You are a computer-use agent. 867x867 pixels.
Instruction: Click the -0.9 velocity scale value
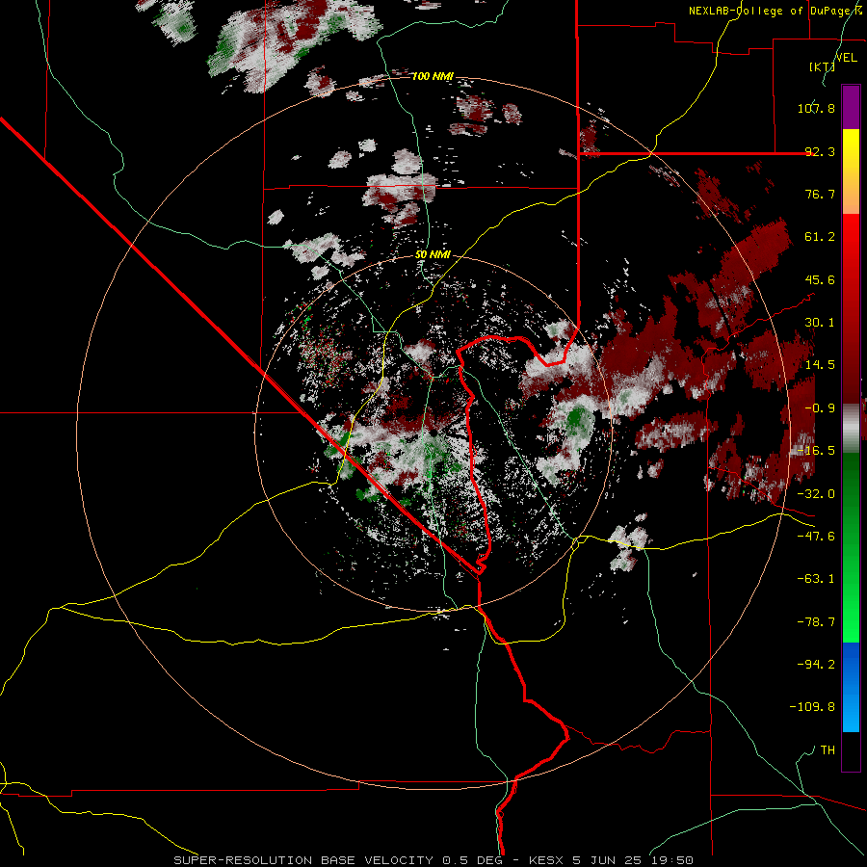820,408
